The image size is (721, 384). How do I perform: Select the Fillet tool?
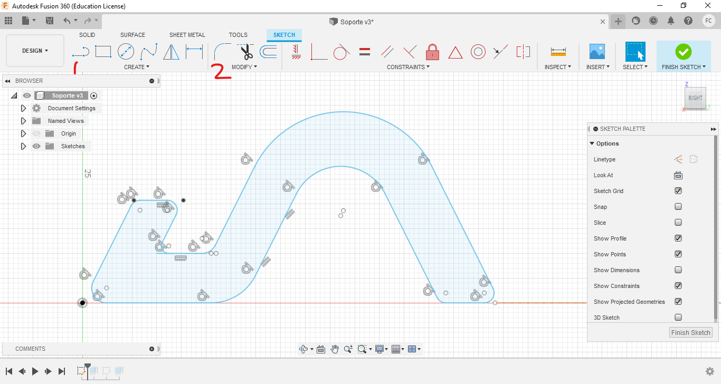click(x=222, y=52)
